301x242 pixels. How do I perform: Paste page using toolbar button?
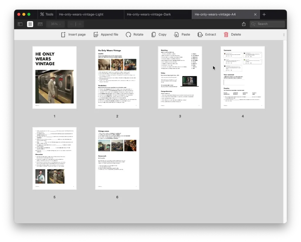(182, 34)
